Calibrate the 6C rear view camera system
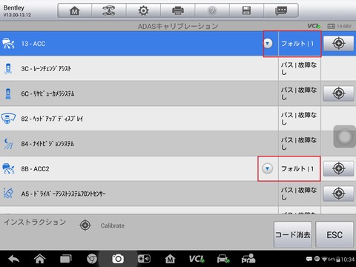This screenshot has height=267, width=356. coord(338,93)
